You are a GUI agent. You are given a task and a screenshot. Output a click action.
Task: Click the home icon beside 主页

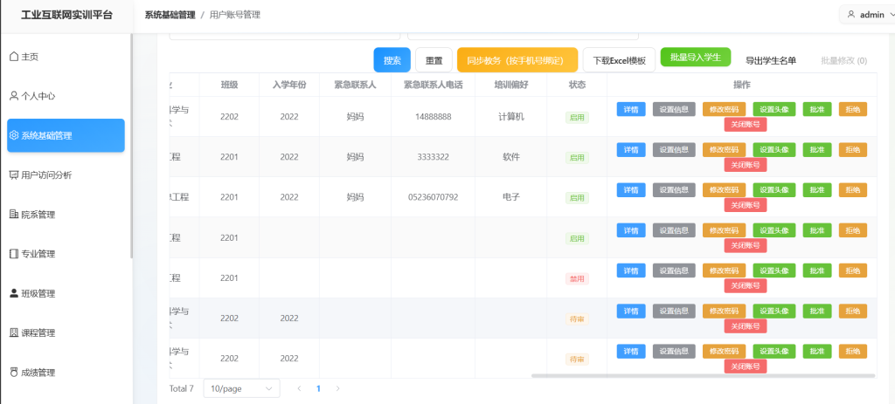pyautogui.click(x=14, y=57)
